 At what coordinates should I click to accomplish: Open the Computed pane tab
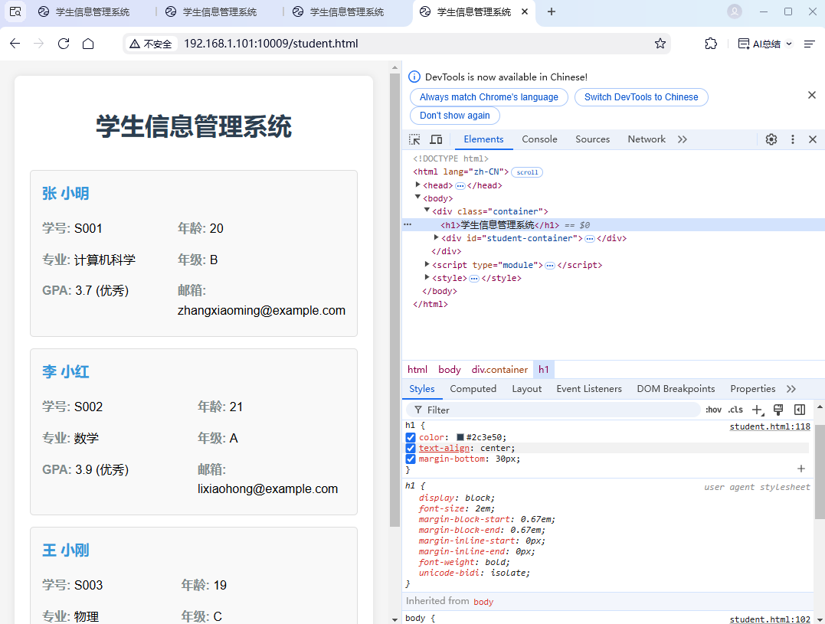pos(473,389)
